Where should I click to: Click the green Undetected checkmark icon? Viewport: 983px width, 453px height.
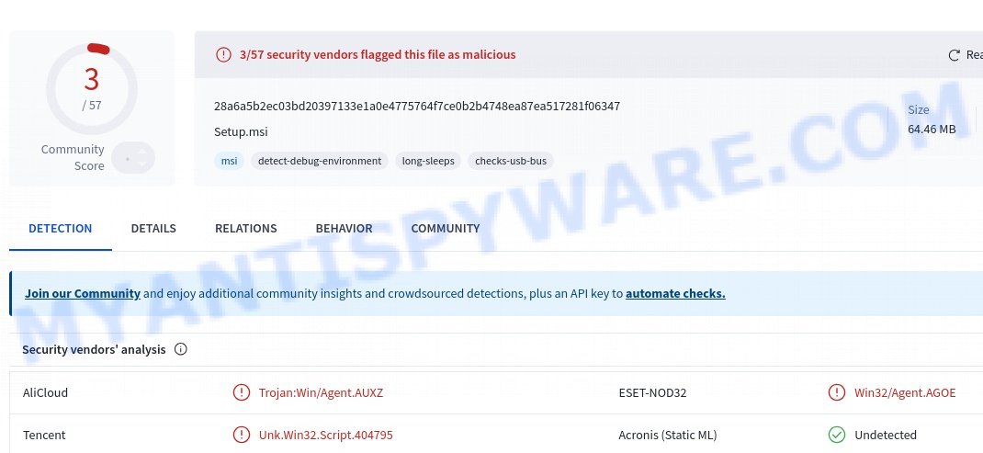click(x=836, y=435)
